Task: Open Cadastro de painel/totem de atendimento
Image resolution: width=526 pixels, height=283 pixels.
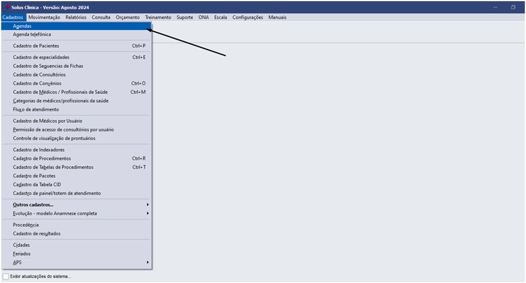Action: tap(76, 193)
